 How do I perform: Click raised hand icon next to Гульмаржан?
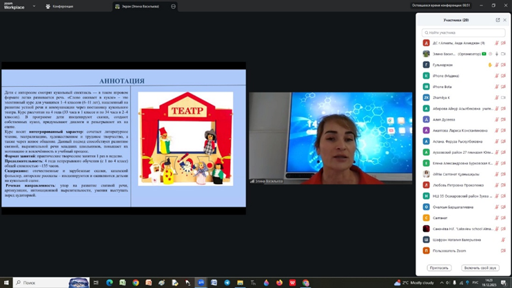(x=490, y=65)
